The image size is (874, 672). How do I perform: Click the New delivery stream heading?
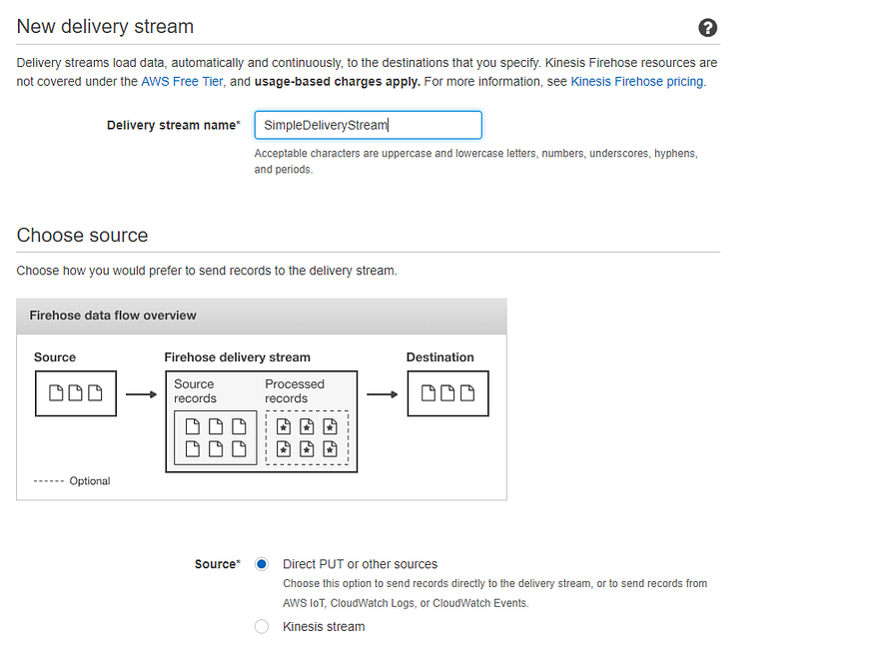(x=105, y=27)
